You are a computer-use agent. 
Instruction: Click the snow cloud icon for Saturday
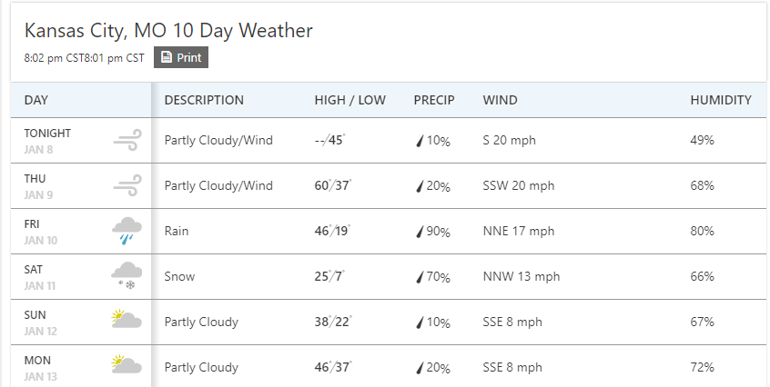pos(126,276)
